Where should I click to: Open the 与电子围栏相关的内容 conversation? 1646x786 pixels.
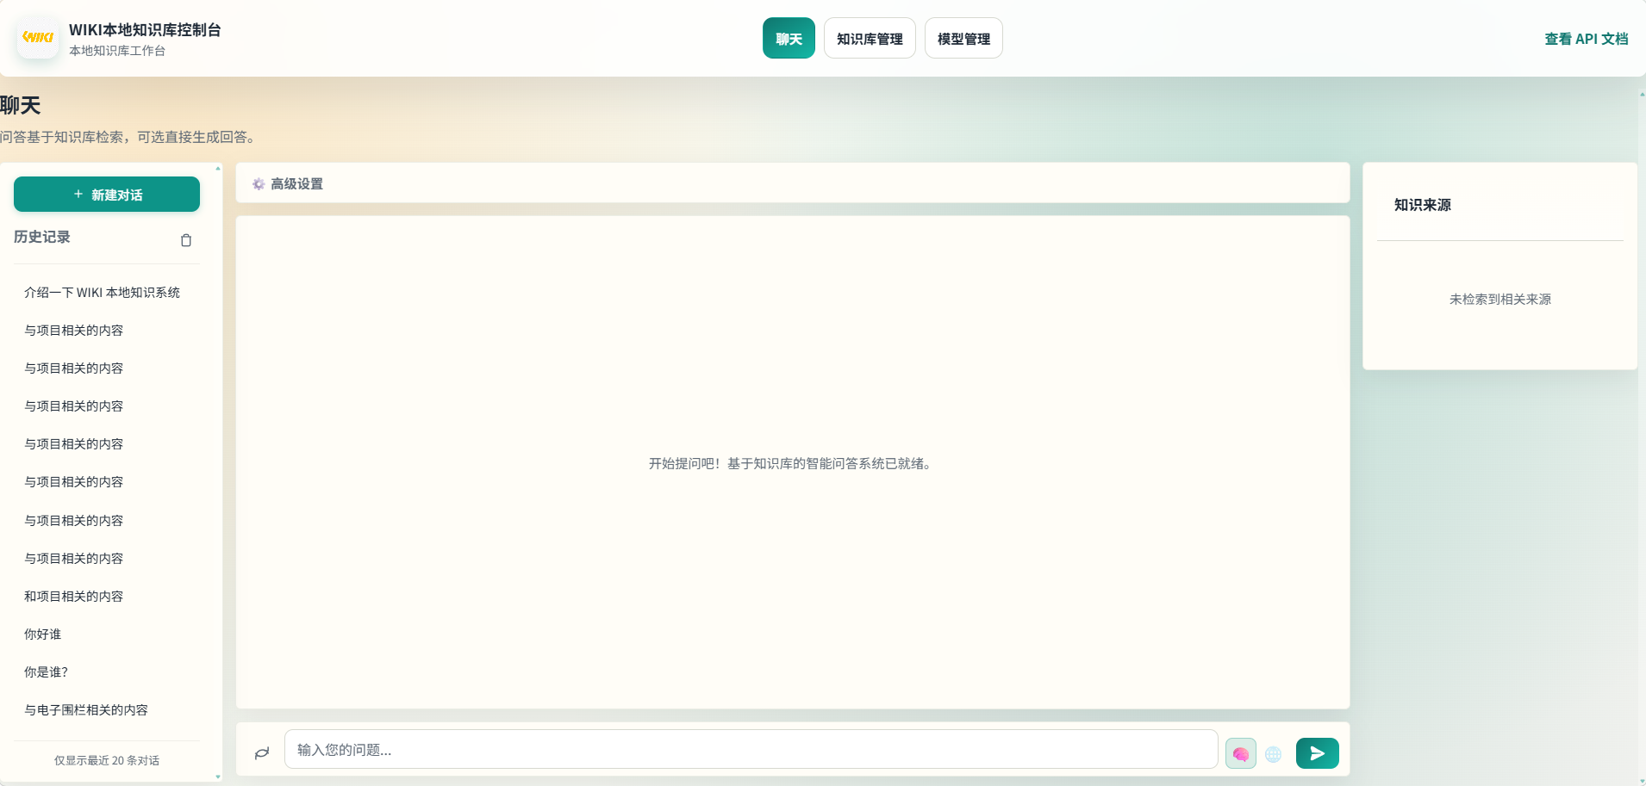pos(107,710)
